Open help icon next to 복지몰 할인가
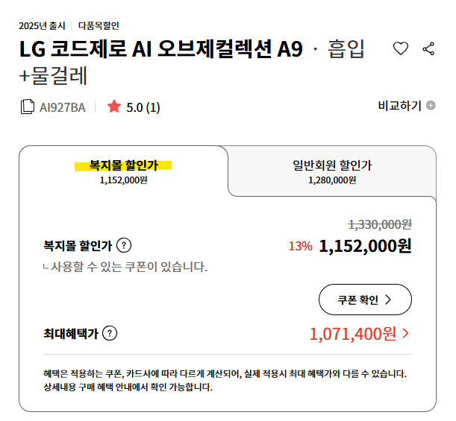The width and height of the screenshot is (456, 421). click(x=125, y=246)
